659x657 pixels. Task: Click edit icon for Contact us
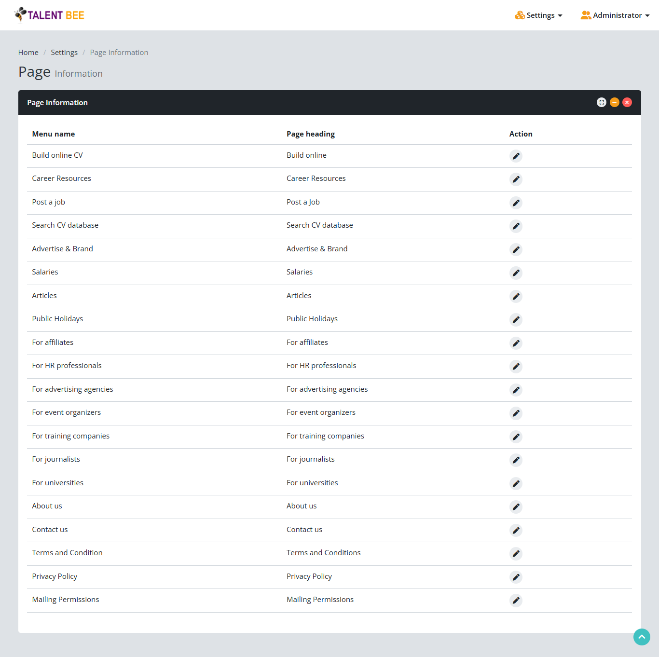[516, 531]
